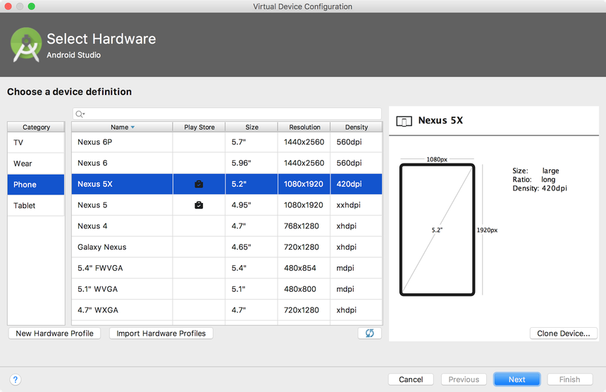The image size is (606, 392).
Task: Click the device icon beside Nexus 5X title
Action: click(404, 121)
